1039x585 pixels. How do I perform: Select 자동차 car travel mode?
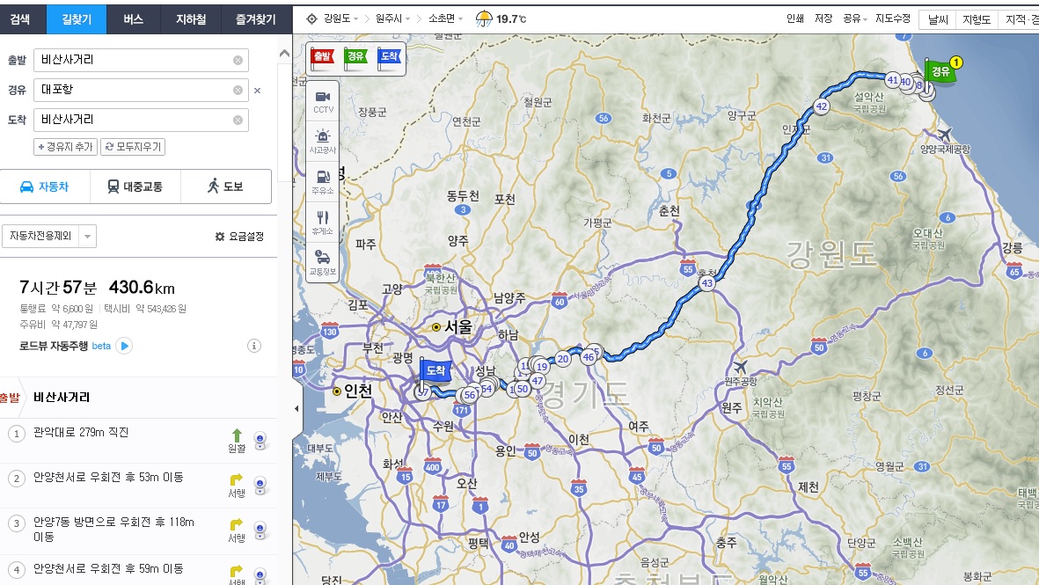coord(45,186)
